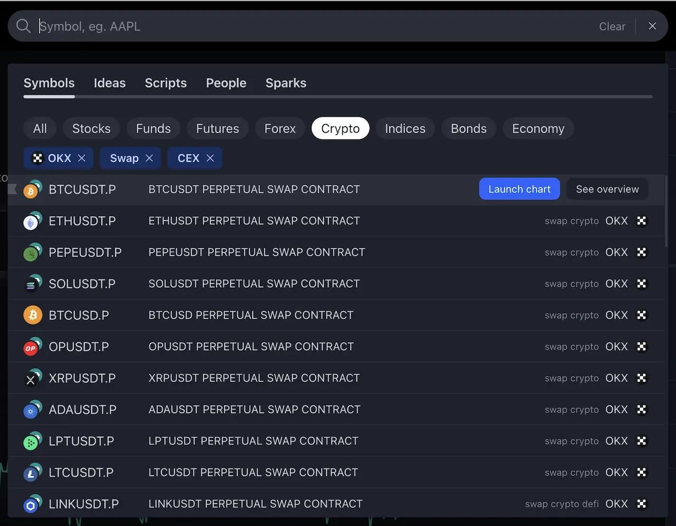Viewport: 676px width, 526px height.
Task: Filter results by Bonds
Action: pos(468,128)
